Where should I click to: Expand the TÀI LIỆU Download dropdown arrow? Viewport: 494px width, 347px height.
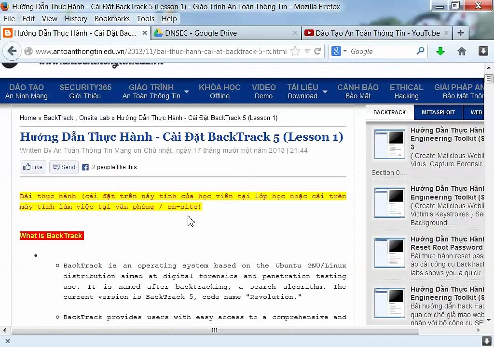tap(325, 92)
